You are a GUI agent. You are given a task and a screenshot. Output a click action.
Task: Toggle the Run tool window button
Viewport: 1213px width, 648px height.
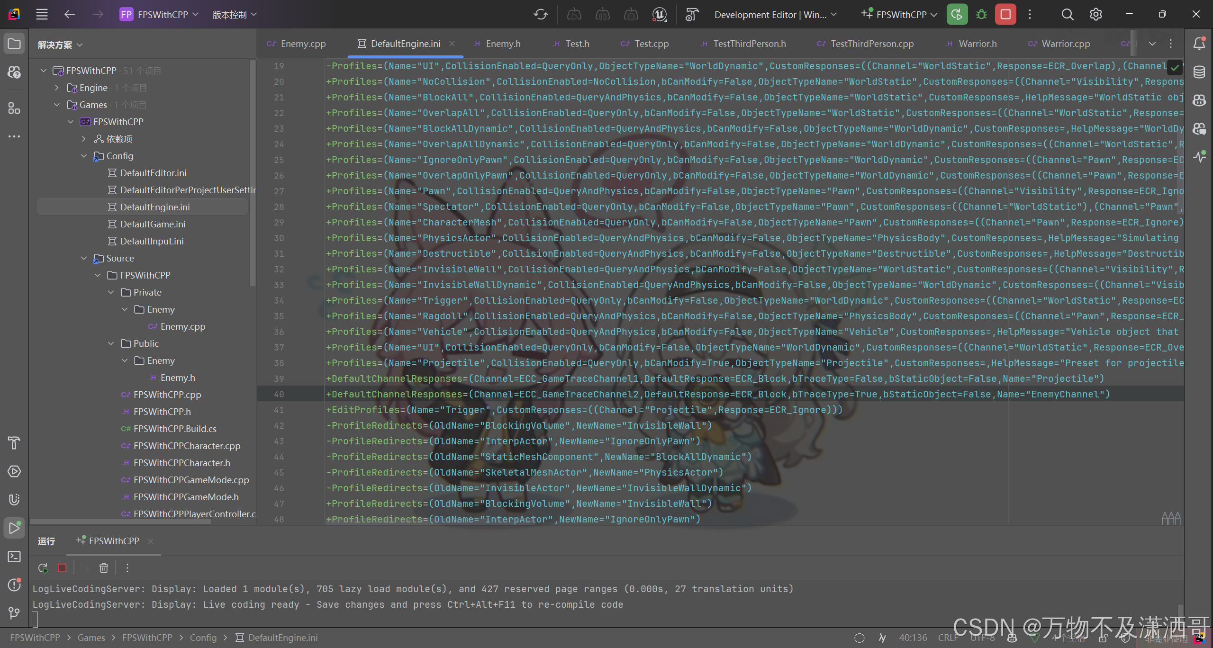click(x=14, y=528)
